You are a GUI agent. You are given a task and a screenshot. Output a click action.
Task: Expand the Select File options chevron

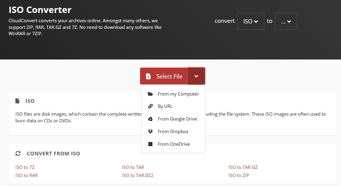click(x=196, y=76)
